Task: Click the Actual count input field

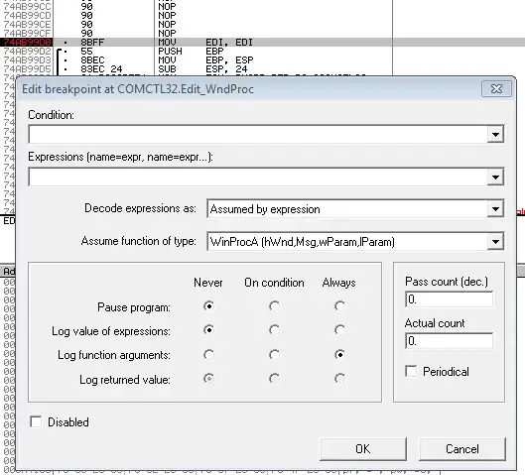Action: coord(449,341)
